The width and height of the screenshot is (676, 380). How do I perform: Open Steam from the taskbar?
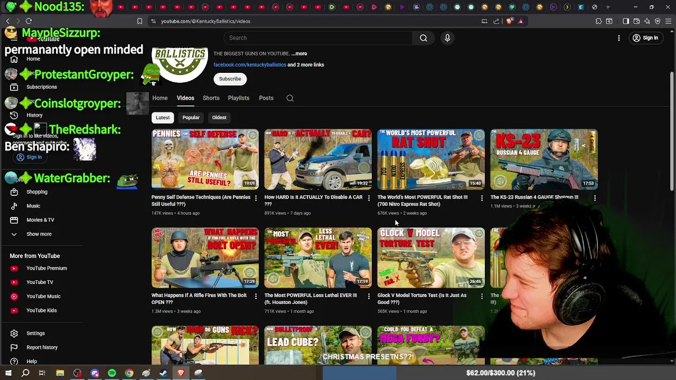coord(163,373)
